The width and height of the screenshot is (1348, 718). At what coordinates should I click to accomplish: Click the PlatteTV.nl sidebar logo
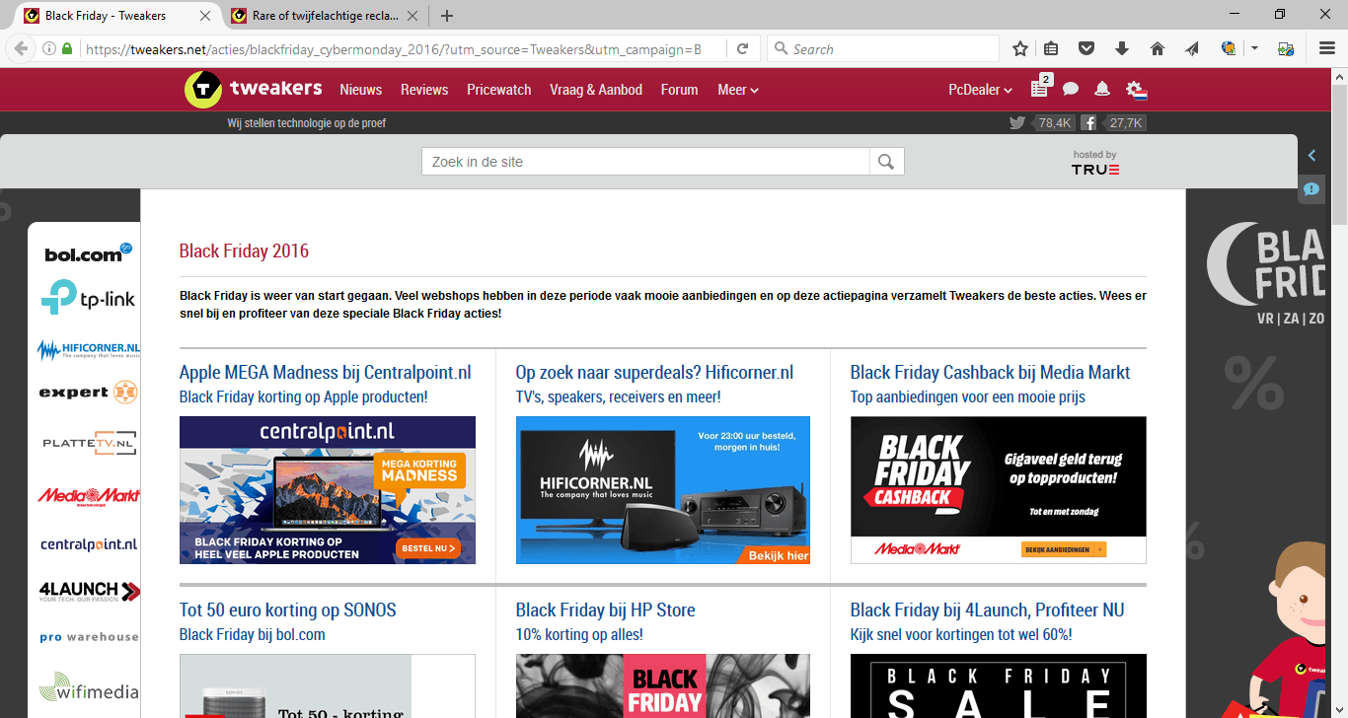click(x=89, y=444)
